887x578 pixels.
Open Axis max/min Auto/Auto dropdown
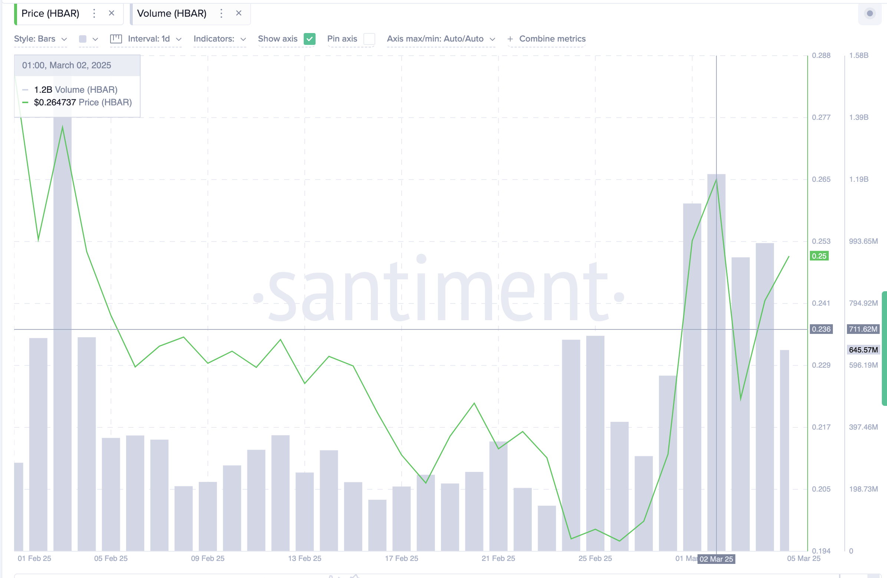pyautogui.click(x=441, y=39)
